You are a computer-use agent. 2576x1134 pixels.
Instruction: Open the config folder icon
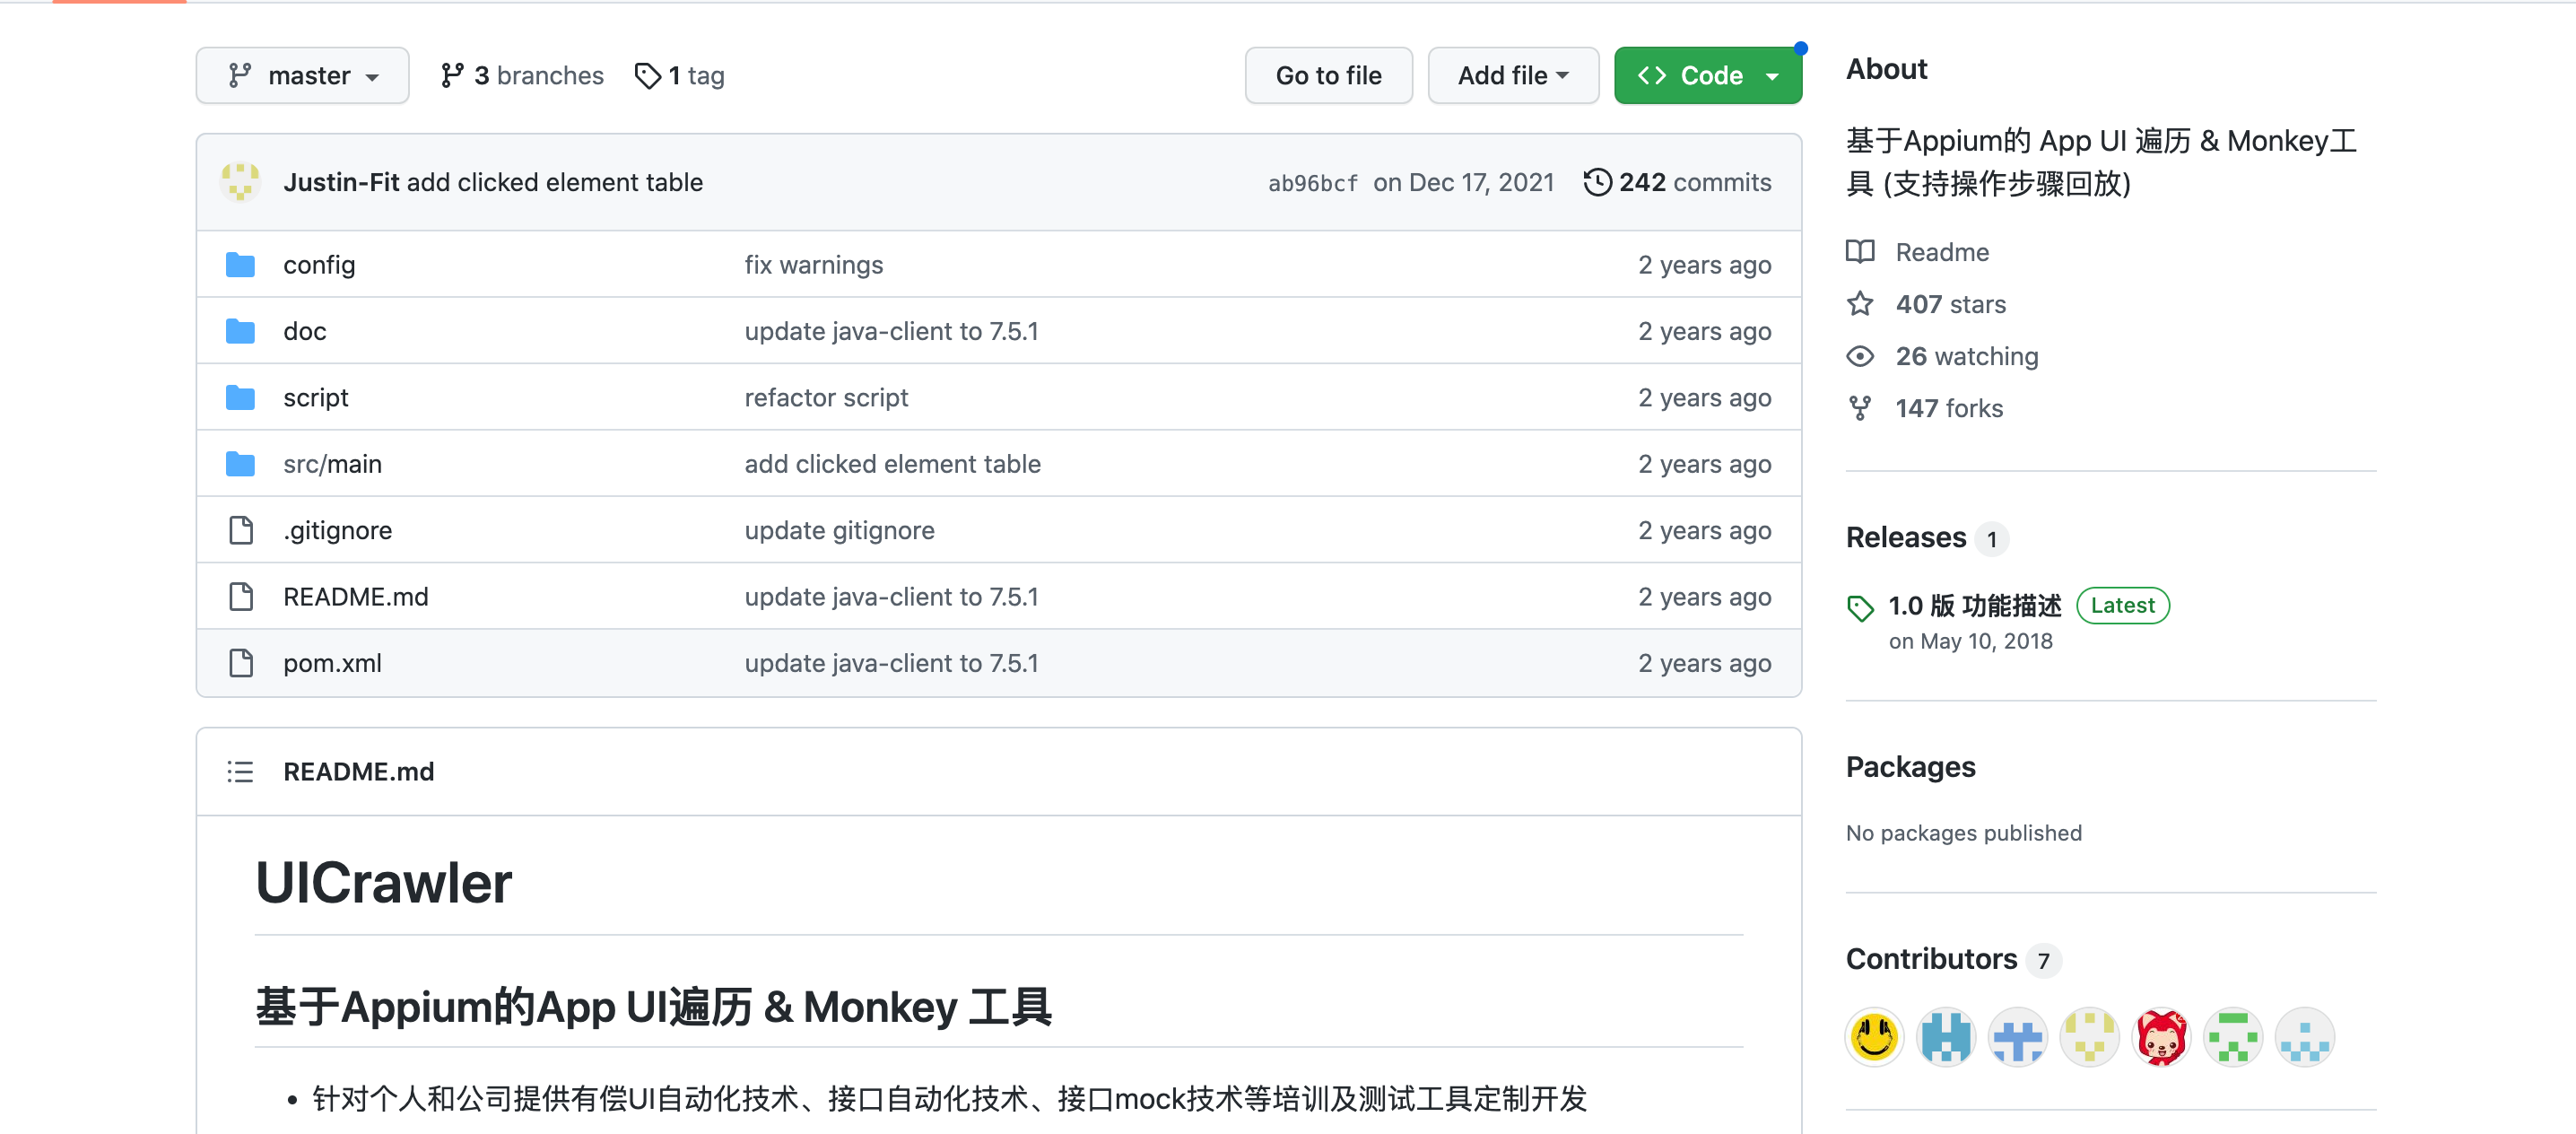point(241,264)
